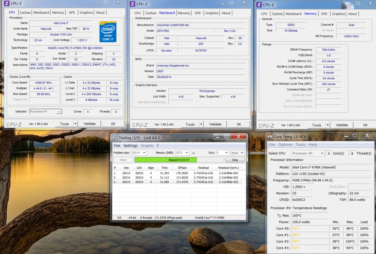This screenshot has height=254, width=376.
Task: Click OK in the CPU-Z processor window
Action: (113, 124)
